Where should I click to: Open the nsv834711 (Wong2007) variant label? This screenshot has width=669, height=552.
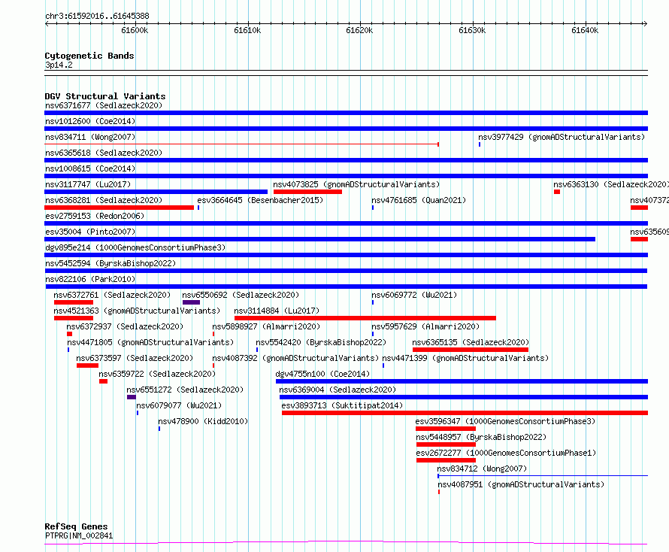pos(90,137)
